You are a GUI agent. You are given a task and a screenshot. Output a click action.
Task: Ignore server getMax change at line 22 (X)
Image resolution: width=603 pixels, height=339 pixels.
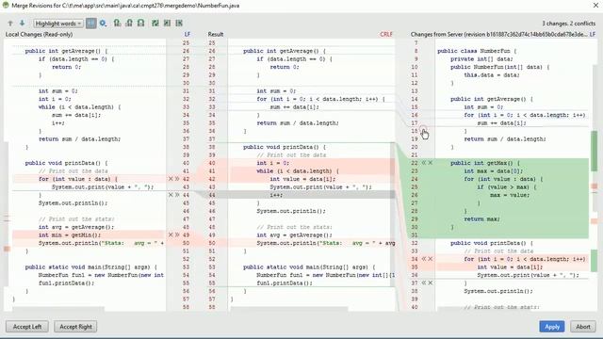click(x=431, y=163)
